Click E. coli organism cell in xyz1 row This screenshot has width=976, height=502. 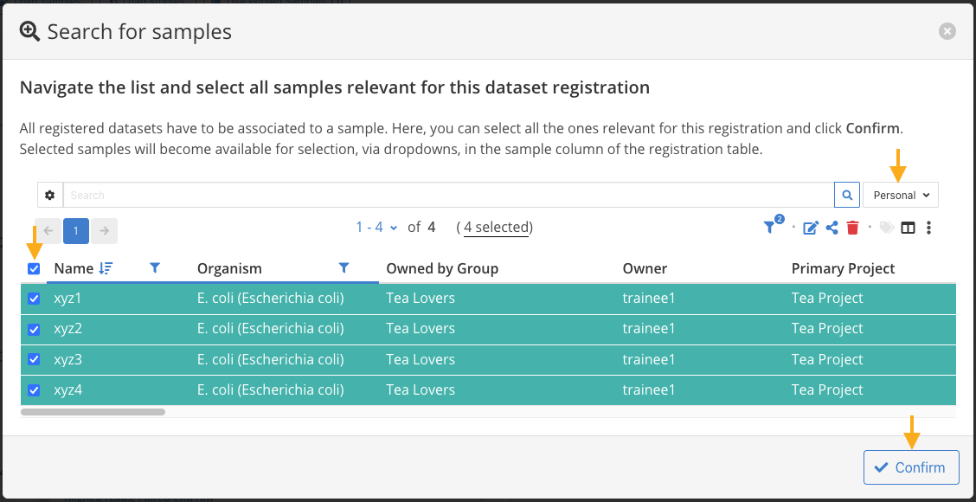click(x=271, y=299)
